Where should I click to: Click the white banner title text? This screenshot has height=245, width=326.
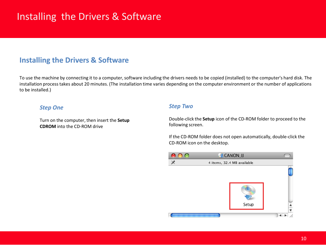[89, 17]
